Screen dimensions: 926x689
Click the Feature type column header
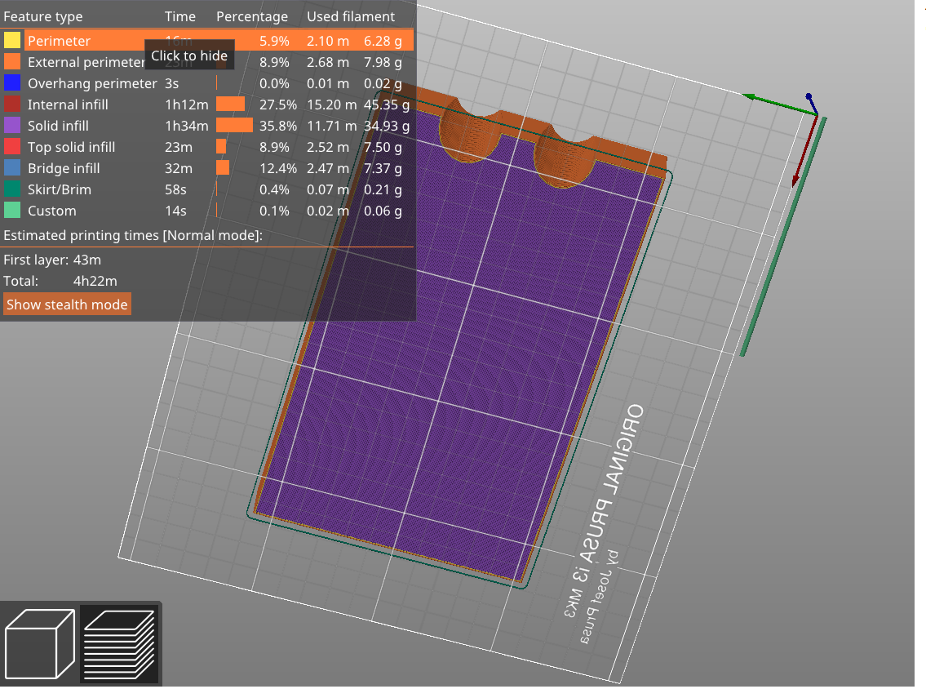[x=43, y=16]
